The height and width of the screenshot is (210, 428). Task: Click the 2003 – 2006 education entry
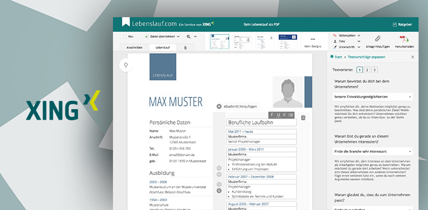click(x=158, y=182)
